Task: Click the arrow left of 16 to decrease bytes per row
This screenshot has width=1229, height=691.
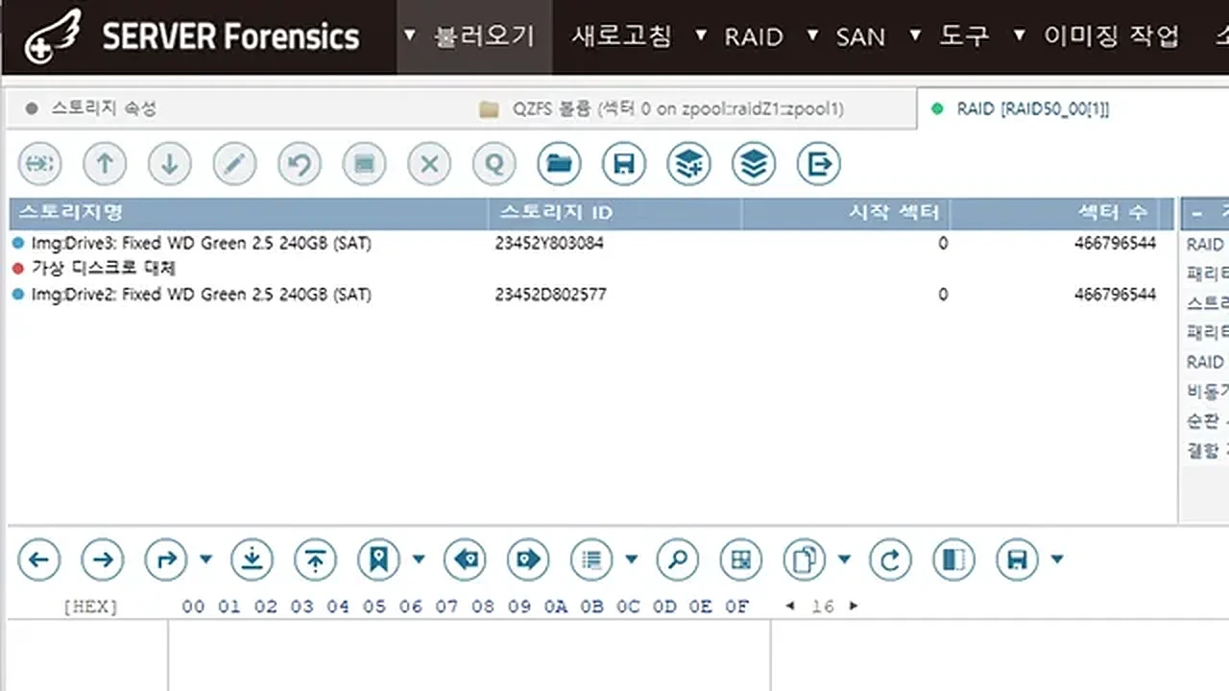Action: tap(790, 606)
